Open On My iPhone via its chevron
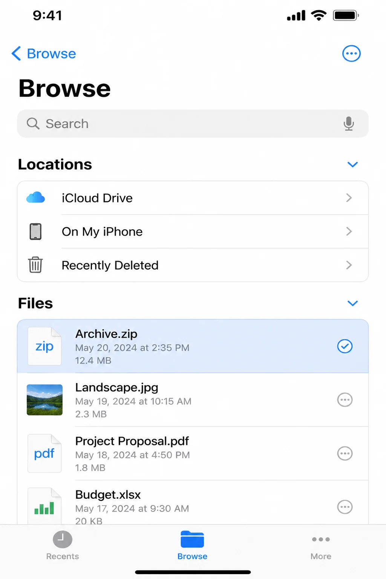 [x=349, y=231]
